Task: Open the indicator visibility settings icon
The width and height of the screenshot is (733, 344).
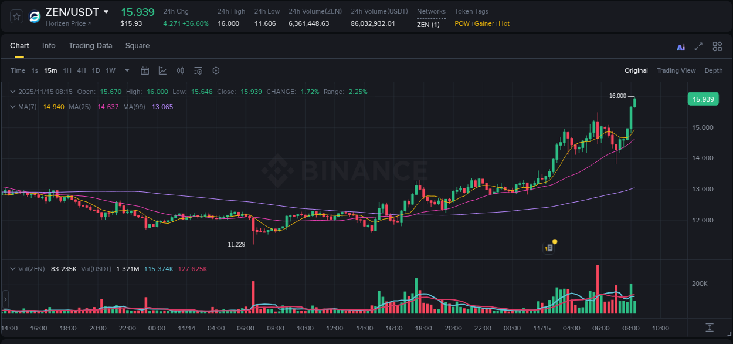Action: pyautogui.click(x=198, y=70)
